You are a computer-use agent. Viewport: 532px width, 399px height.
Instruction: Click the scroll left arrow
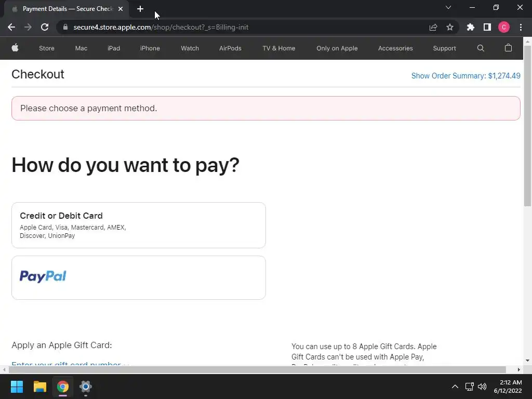click(x=4, y=369)
